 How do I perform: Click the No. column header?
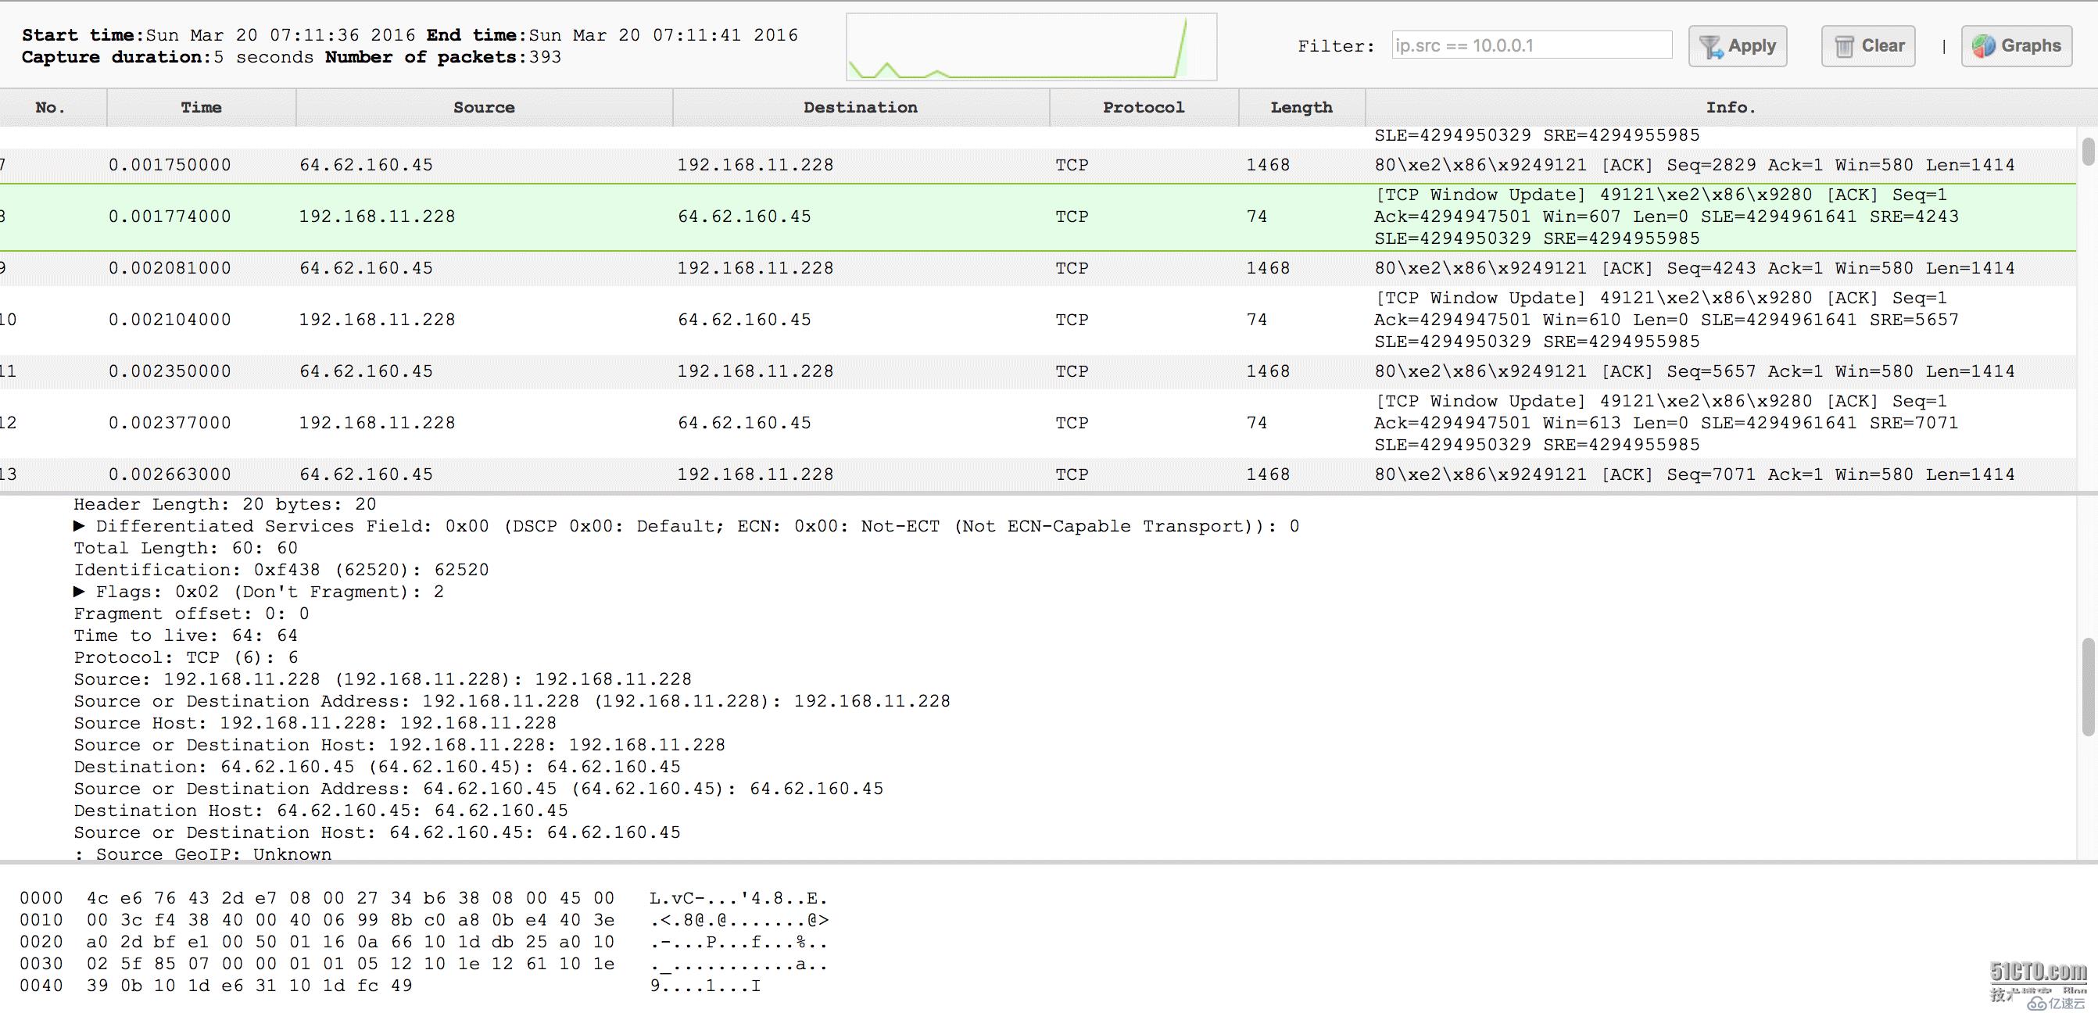[51, 106]
